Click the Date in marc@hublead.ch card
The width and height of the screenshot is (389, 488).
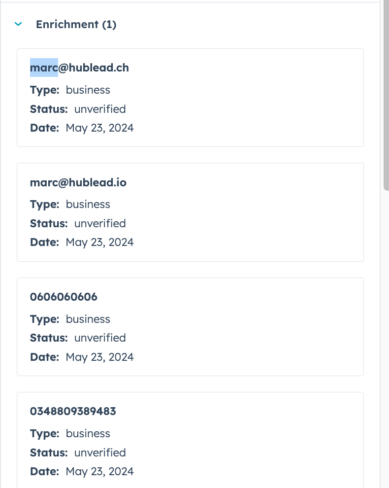[82, 128]
